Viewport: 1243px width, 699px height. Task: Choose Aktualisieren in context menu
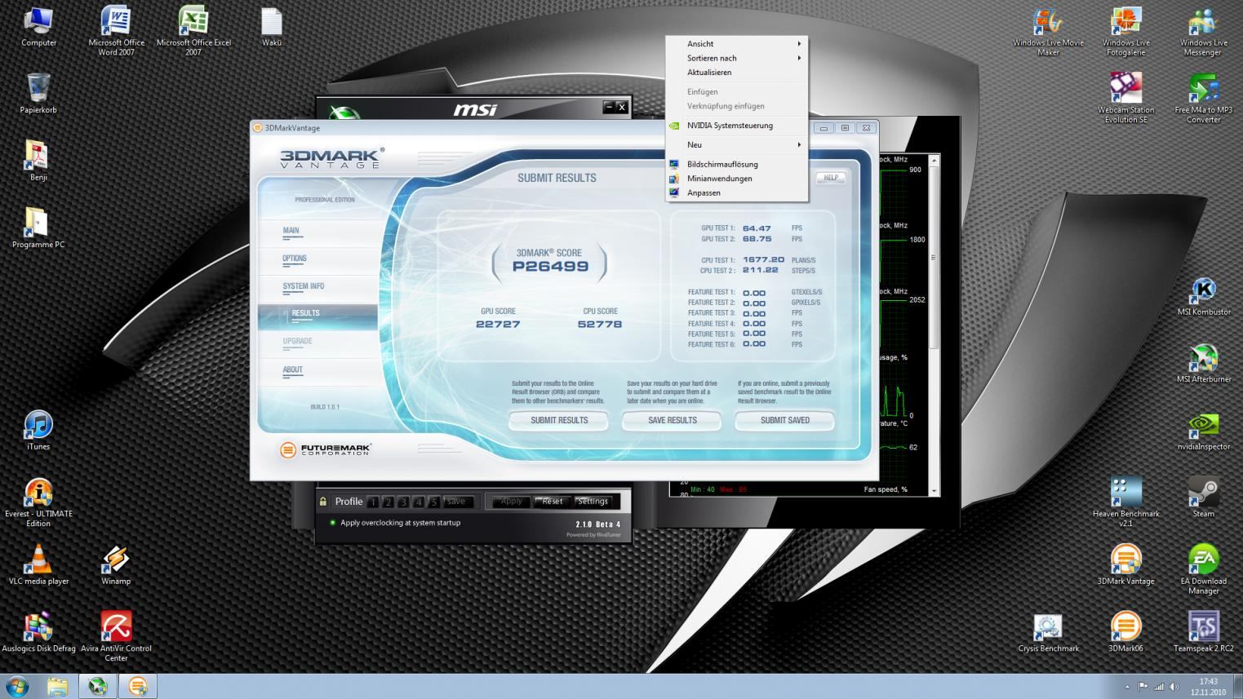pyautogui.click(x=737, y=73)
